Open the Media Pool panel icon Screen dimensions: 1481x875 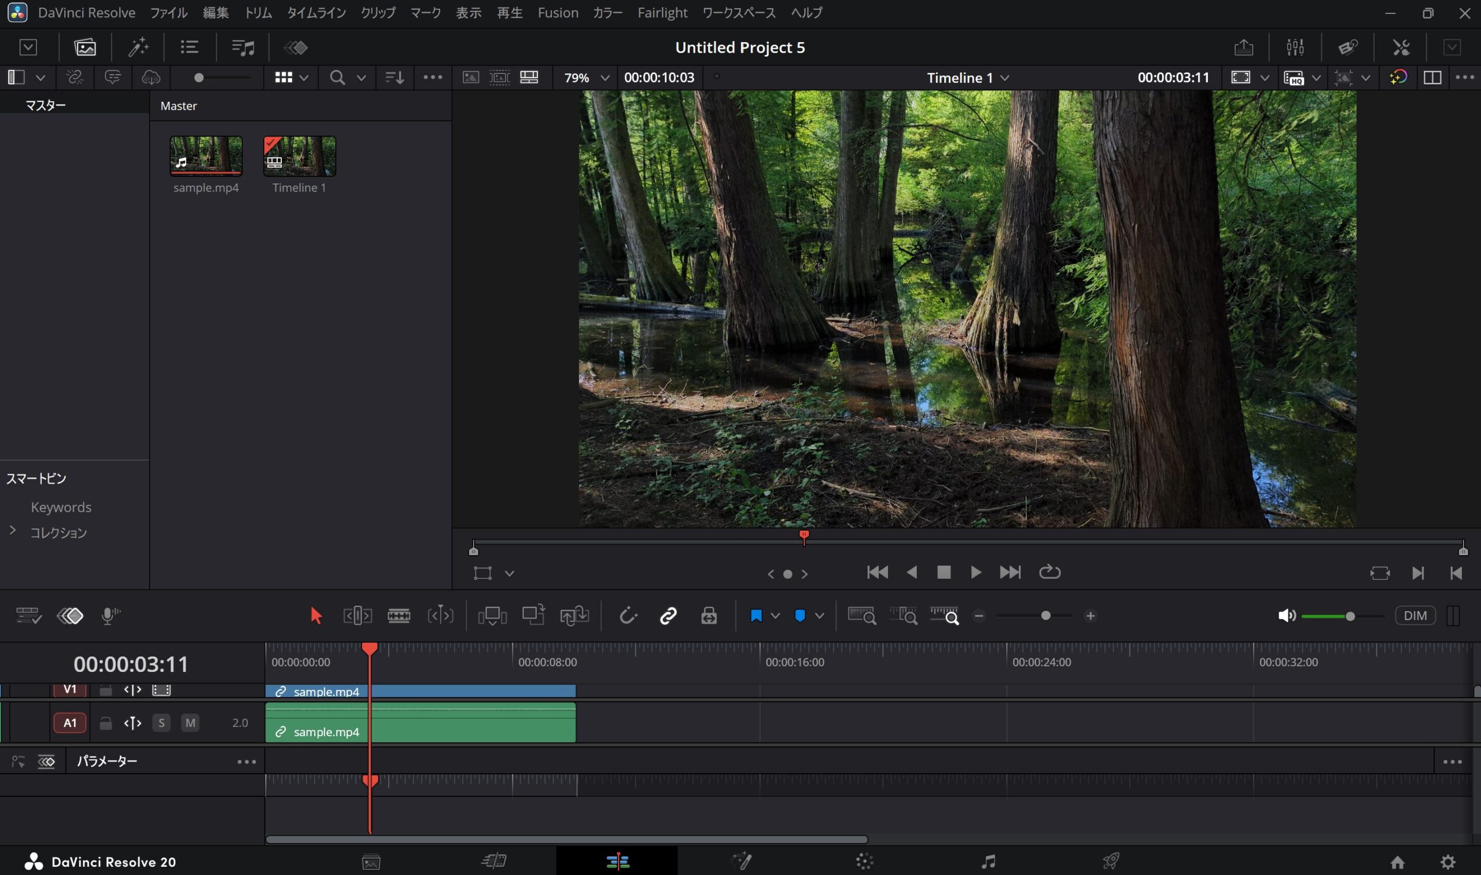pos(85,47)
